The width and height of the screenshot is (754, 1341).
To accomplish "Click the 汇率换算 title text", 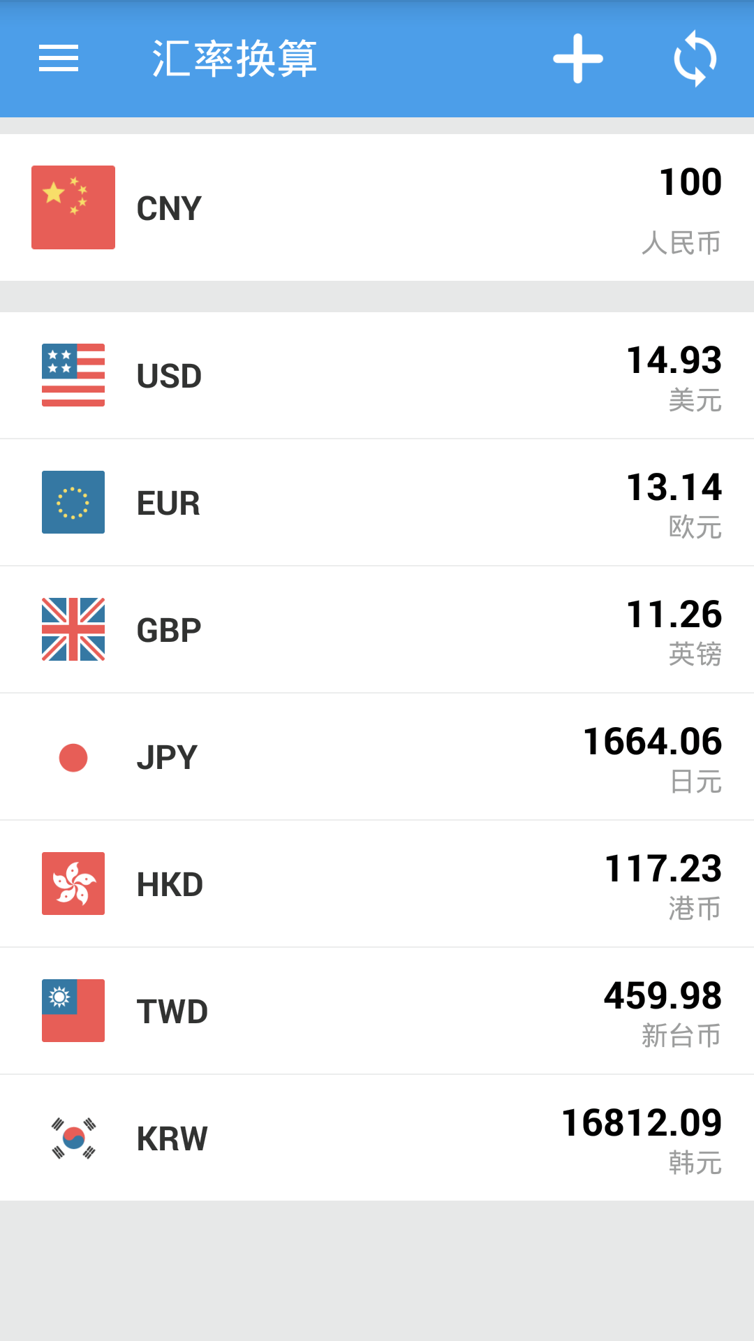I will pyautogui.click(x=235, y=59).
